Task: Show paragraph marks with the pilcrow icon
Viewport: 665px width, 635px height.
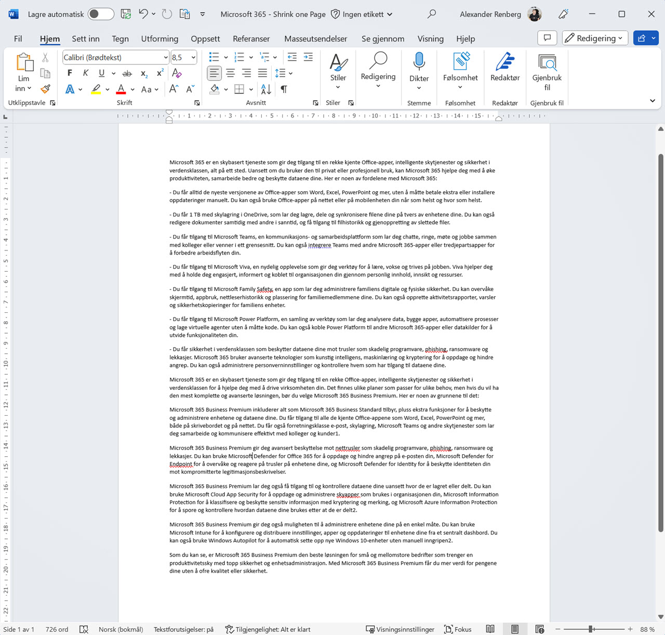Action: [x=283, y=89]
